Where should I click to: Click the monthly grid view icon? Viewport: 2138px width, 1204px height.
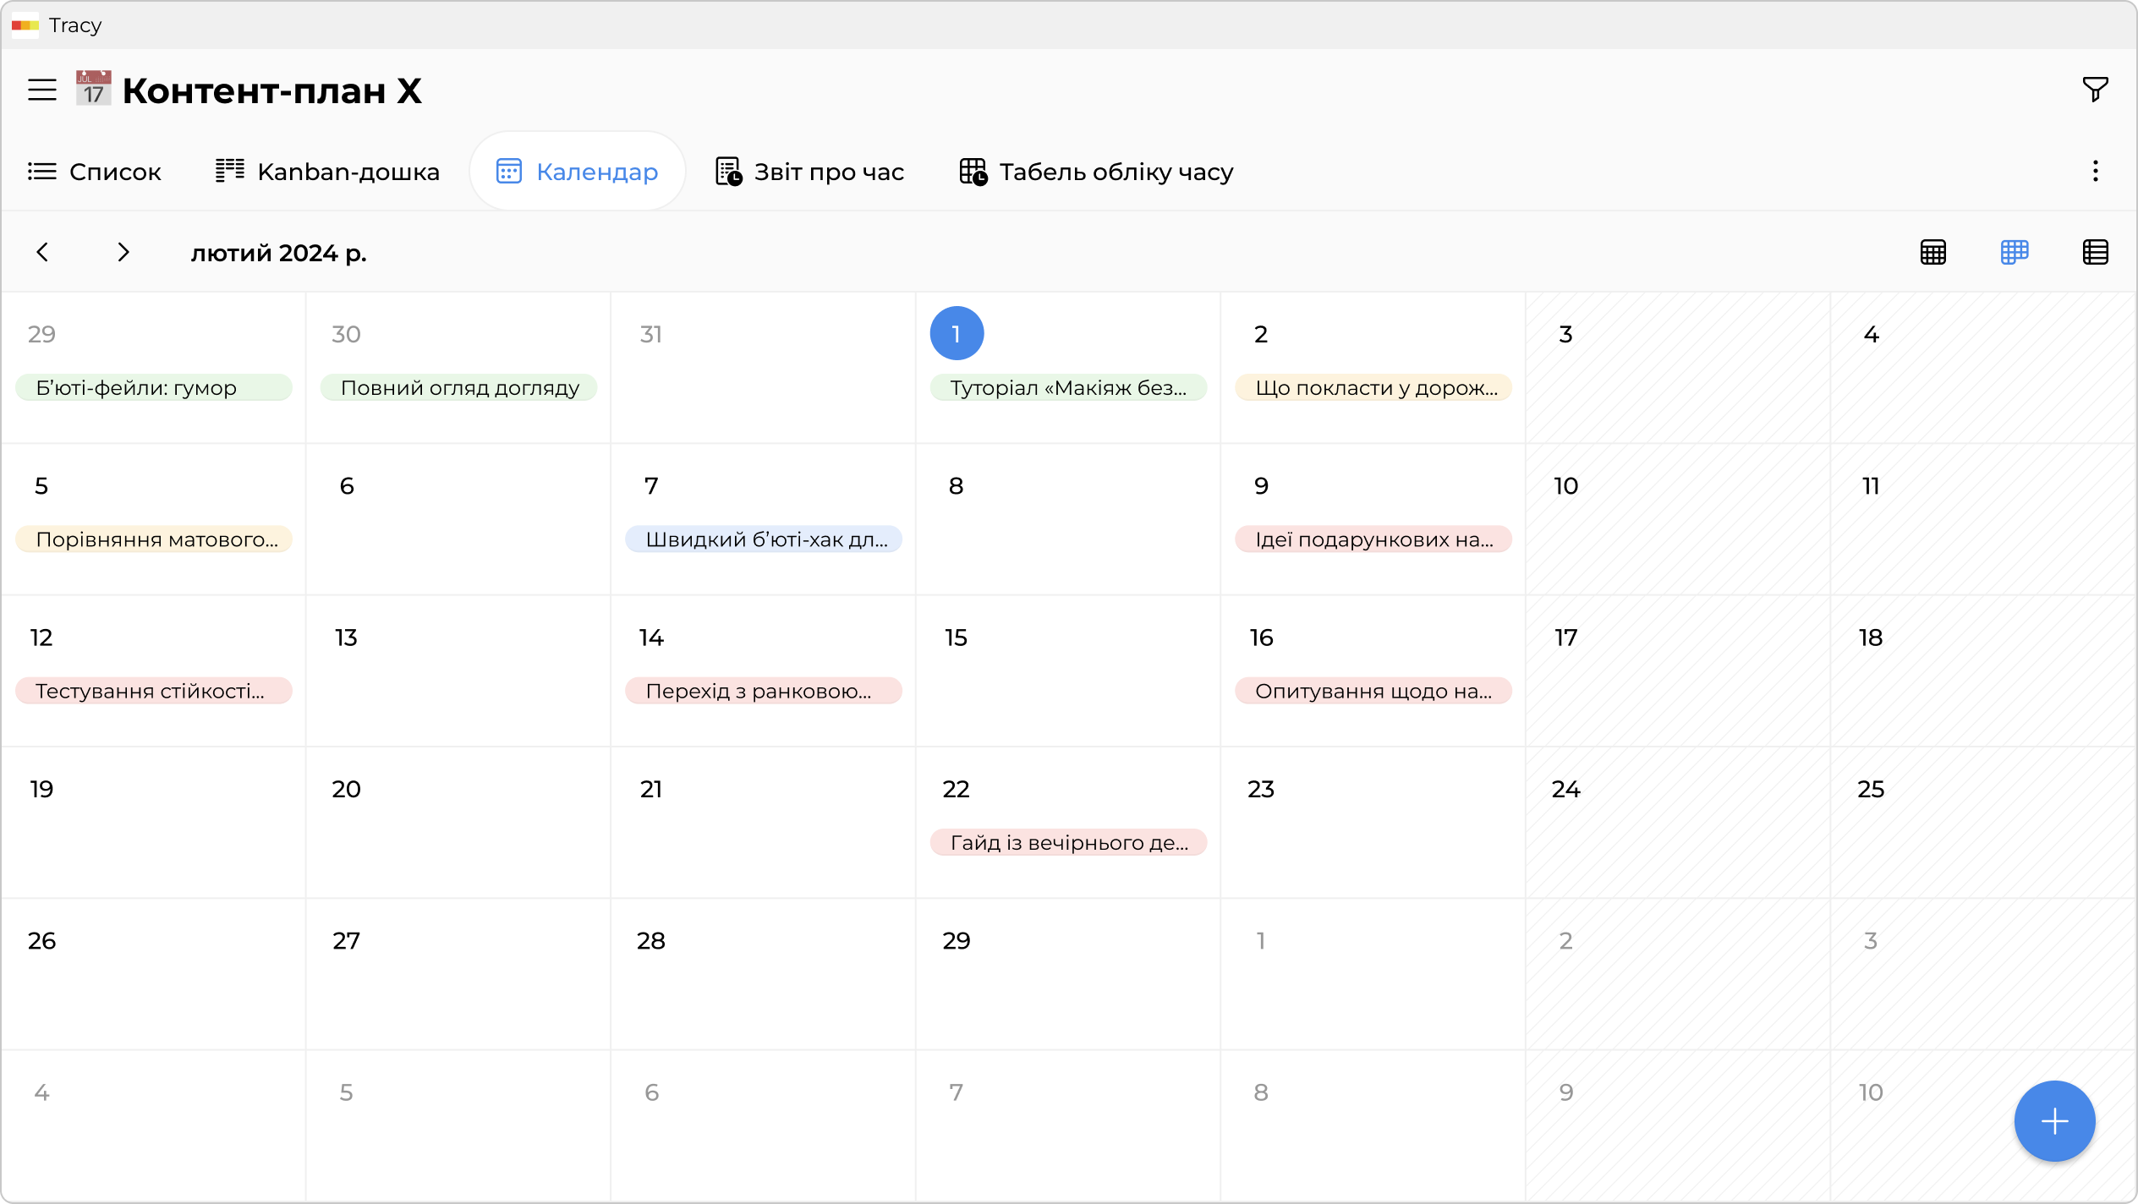(x=1933, y=252)
